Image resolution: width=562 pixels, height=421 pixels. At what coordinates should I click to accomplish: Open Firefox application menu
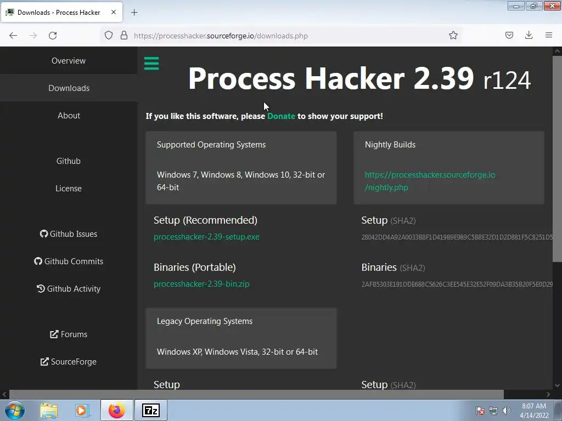tap(549, 35)
